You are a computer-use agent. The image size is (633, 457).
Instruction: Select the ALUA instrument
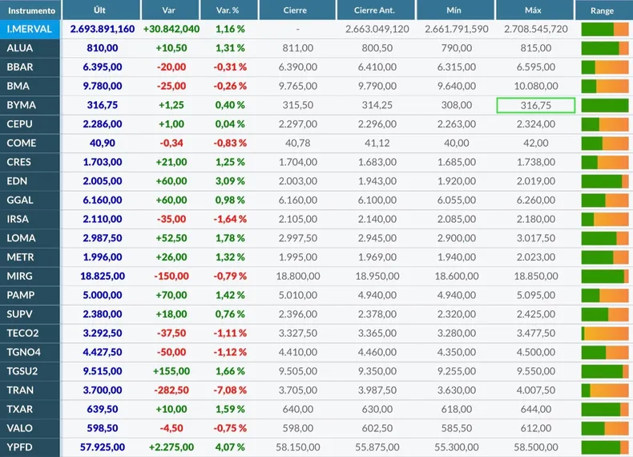tap(20, 48)
